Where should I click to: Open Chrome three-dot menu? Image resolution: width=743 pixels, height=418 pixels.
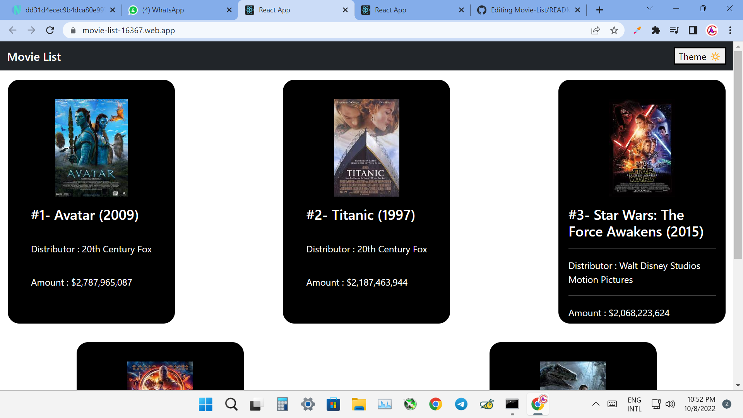click(x=730, y=30)
